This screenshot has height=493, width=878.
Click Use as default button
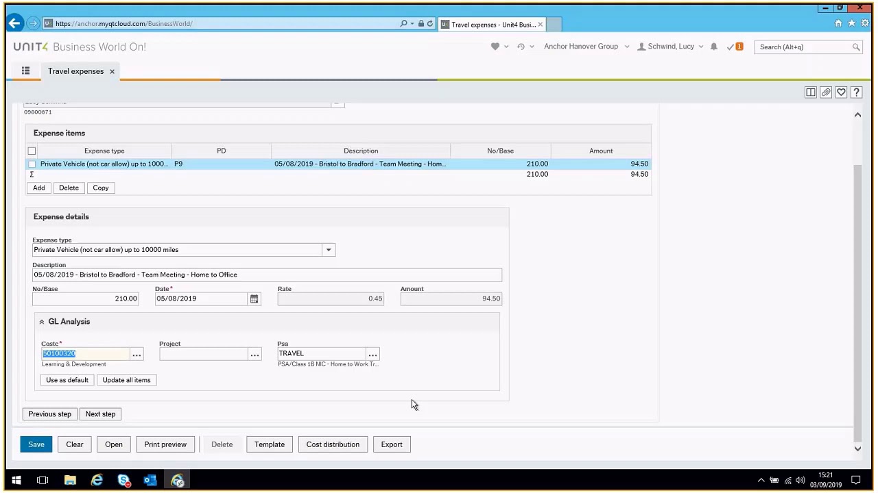point(67,380)
